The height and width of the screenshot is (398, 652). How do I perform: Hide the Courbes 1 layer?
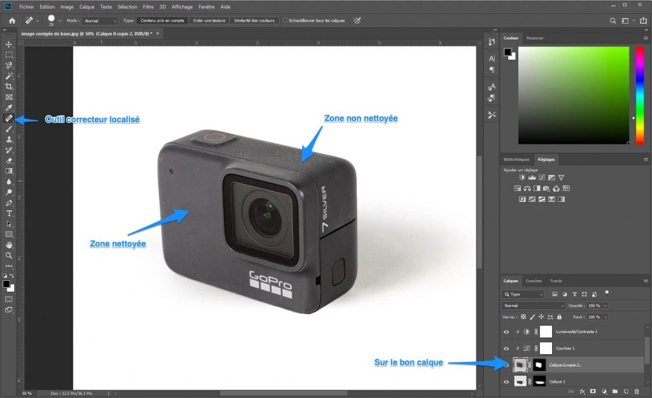click(506, 348)
